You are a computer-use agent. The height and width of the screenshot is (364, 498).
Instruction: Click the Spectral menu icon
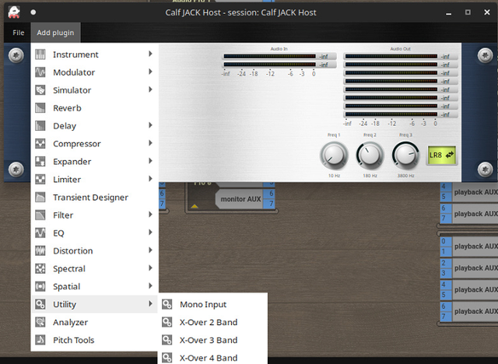tap(40, 268)
